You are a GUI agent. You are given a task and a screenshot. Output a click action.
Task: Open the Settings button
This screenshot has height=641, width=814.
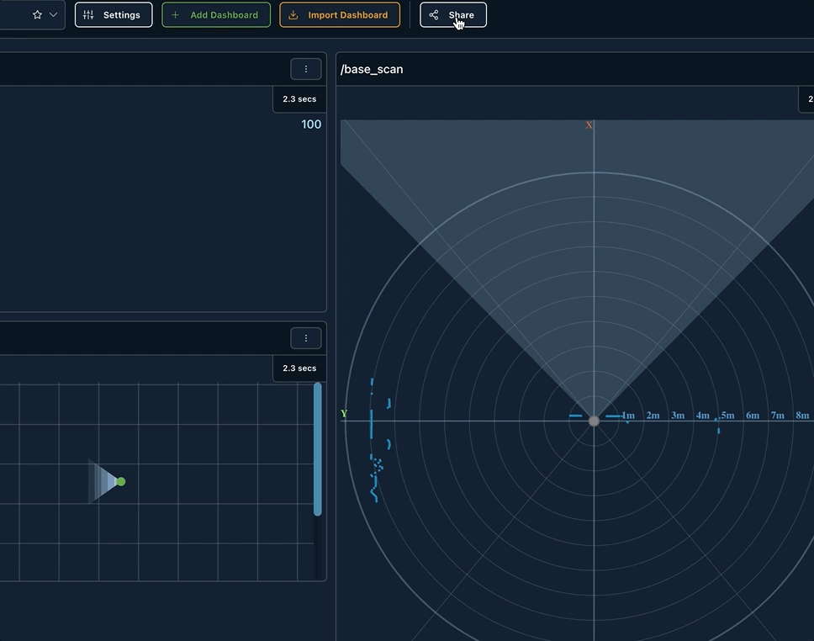[114, 14]
